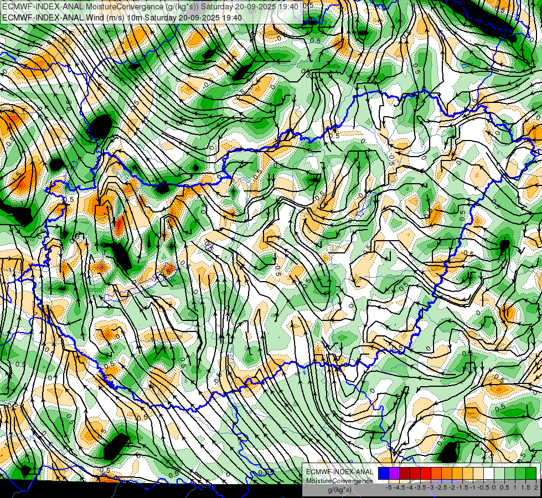Image resolution: width=542 pixels, height=498 pixels.
Task: Click the 'MoistureConvergence' label in the legend box
Action: 339,481
